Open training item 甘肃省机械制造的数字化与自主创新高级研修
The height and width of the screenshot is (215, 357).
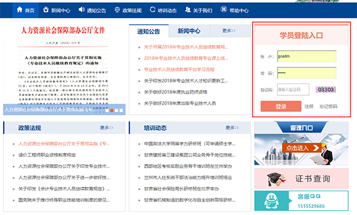coord(189,200)
